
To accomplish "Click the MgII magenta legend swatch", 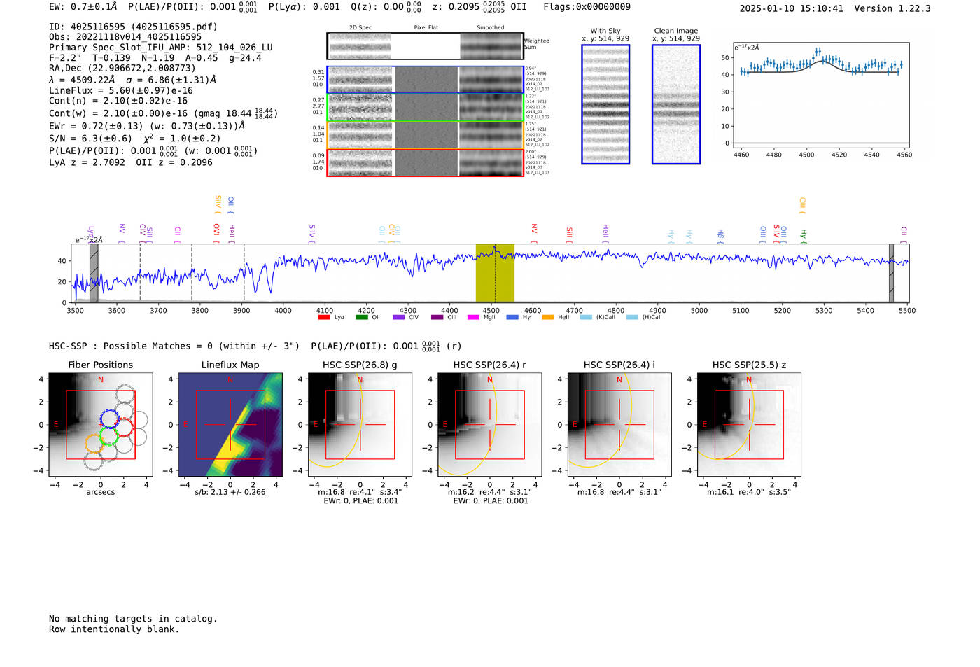I will [473, 317].
